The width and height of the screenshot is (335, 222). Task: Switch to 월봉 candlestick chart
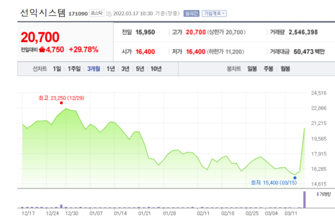[x=285, y=69]
